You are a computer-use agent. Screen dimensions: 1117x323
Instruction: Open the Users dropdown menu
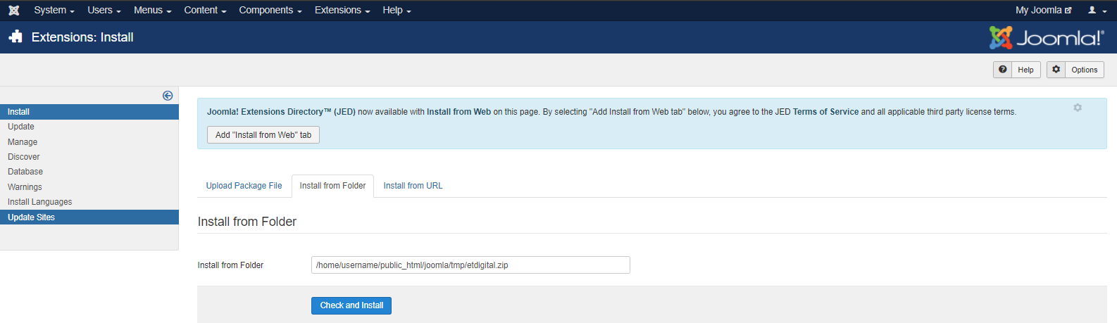[x=104, y=10]
